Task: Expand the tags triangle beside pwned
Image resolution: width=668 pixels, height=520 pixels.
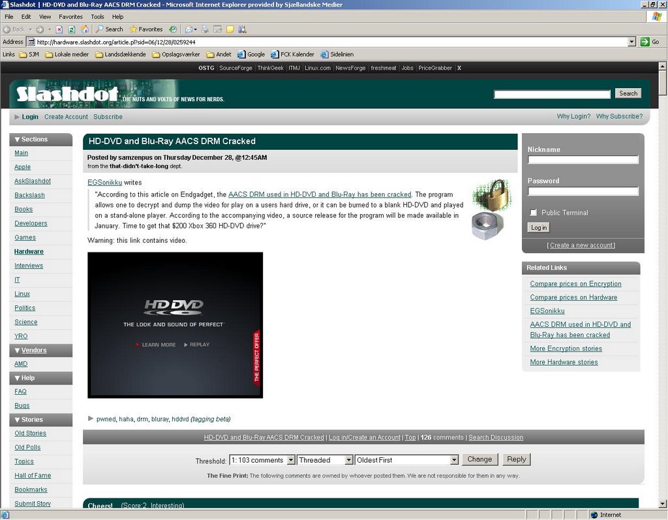Action: coord(90,419)
